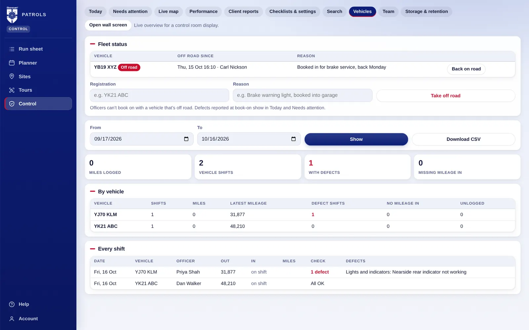Collapse the Every shift section
Viewport: 529px width, 330px height.
[93, 249]
